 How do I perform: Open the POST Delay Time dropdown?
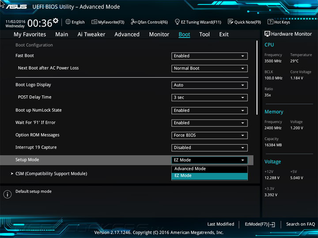click(209, 97)
